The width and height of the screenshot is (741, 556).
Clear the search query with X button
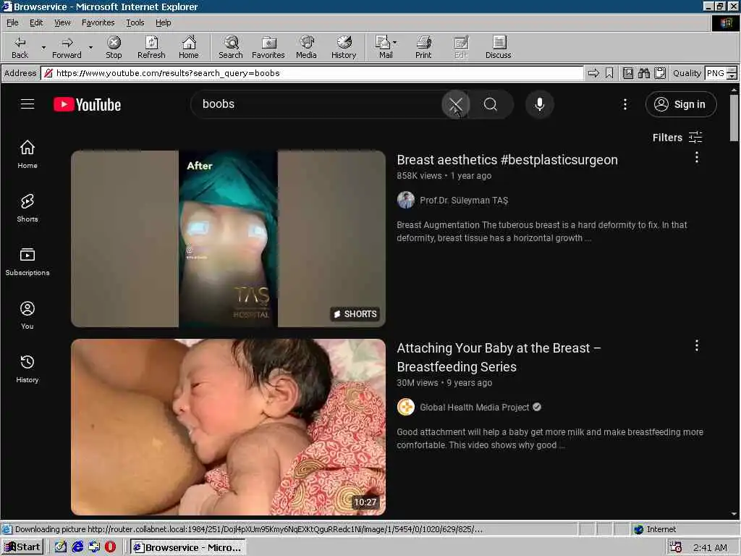coord(456,104)
